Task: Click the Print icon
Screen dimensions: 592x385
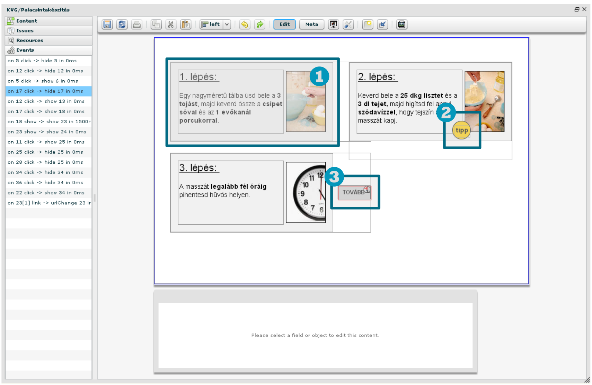Action: tap(137, 25)
